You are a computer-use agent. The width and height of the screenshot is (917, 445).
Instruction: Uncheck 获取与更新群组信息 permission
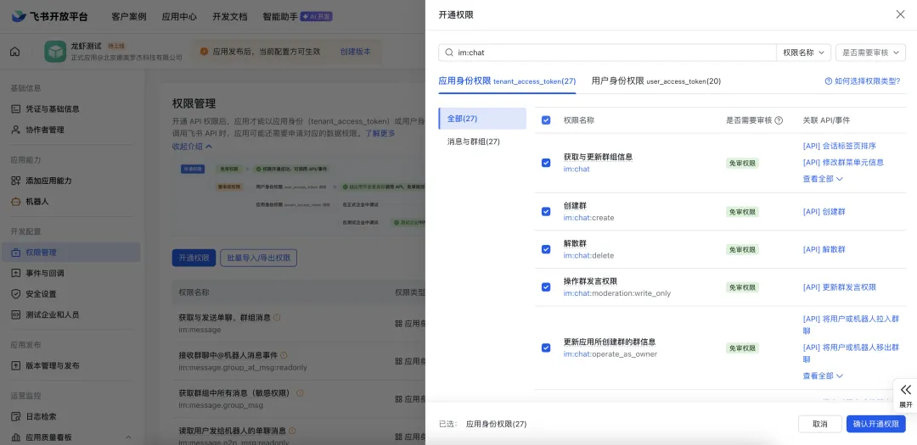click(546, 163)
